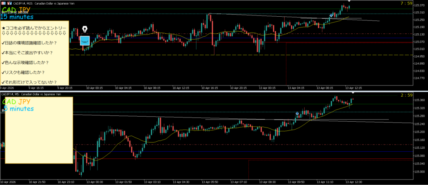This screenshot has height=185, width=428.
Task: Select the light blue smile box icon
Action: pos(85,40)
